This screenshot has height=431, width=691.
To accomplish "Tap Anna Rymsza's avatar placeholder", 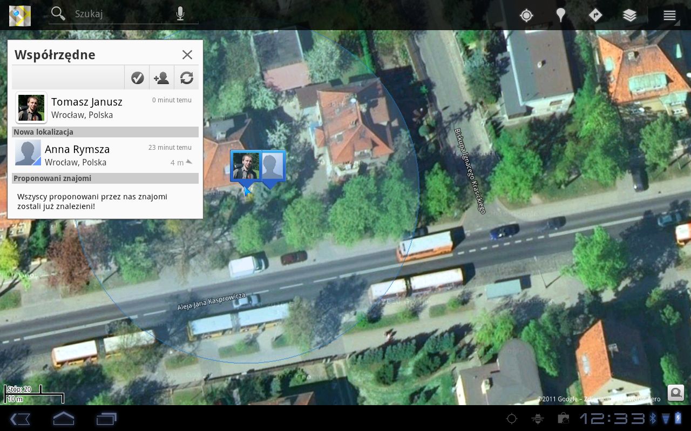I will (28, 152).
